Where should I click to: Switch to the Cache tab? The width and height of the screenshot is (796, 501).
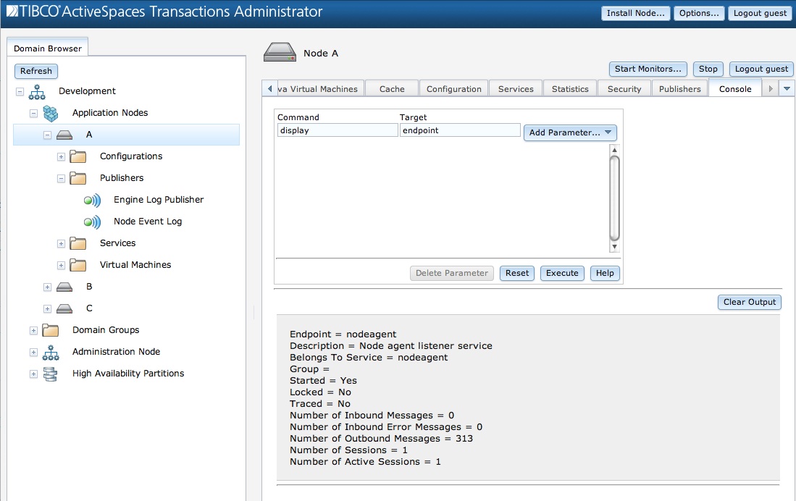(392, 89)
